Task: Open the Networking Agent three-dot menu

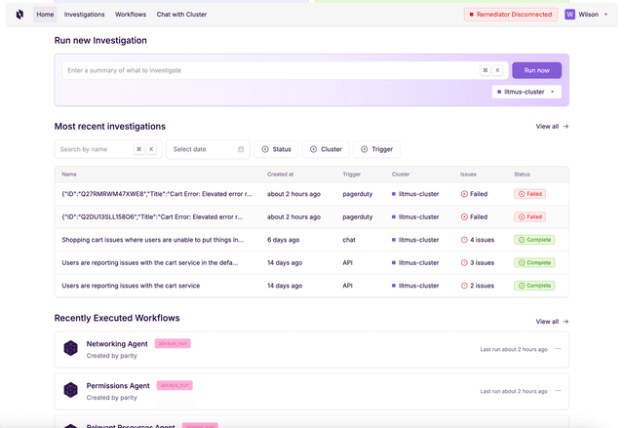Action: coord(558,349)
